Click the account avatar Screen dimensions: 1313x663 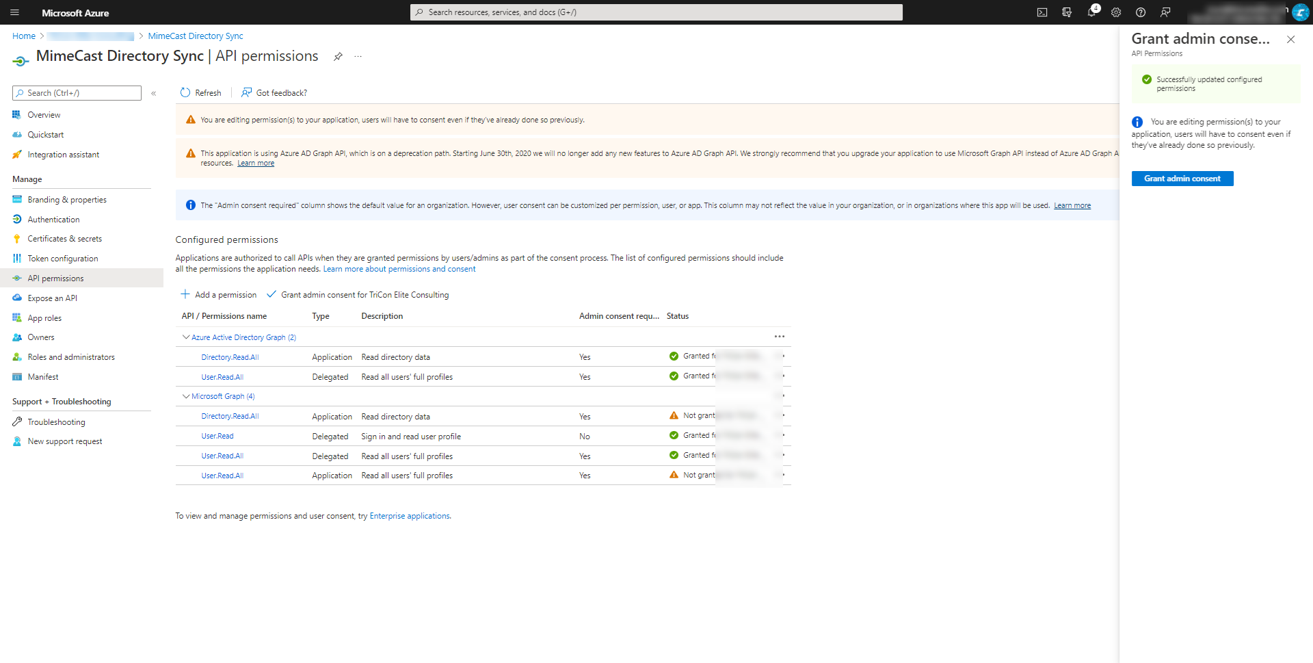(x=1301, y=12)
